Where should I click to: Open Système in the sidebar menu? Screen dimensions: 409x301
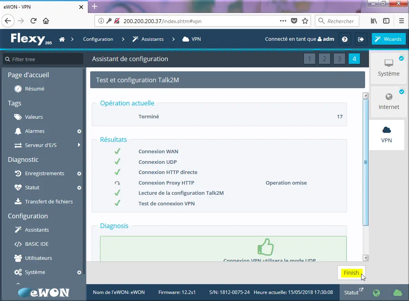35,272
